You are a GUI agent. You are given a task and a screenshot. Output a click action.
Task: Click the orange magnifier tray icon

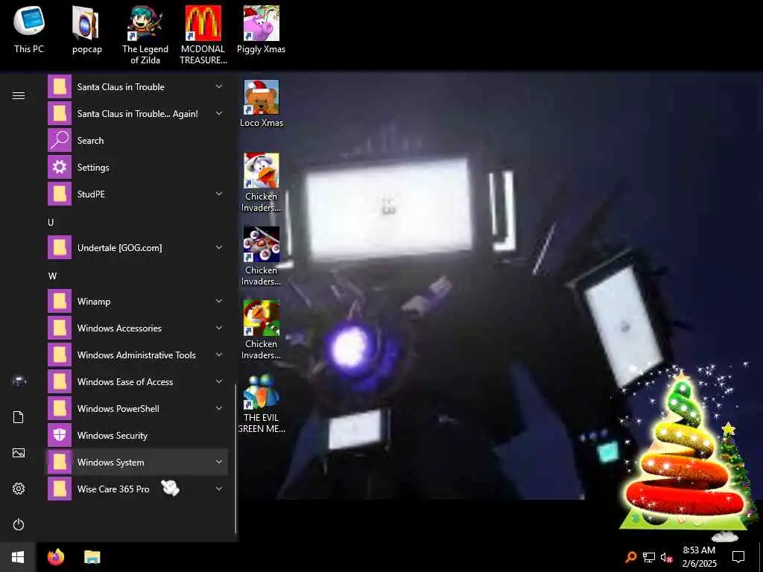pos(630,557)
